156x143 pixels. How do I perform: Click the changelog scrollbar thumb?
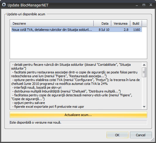pyautogui.click(x=144, y=72)
